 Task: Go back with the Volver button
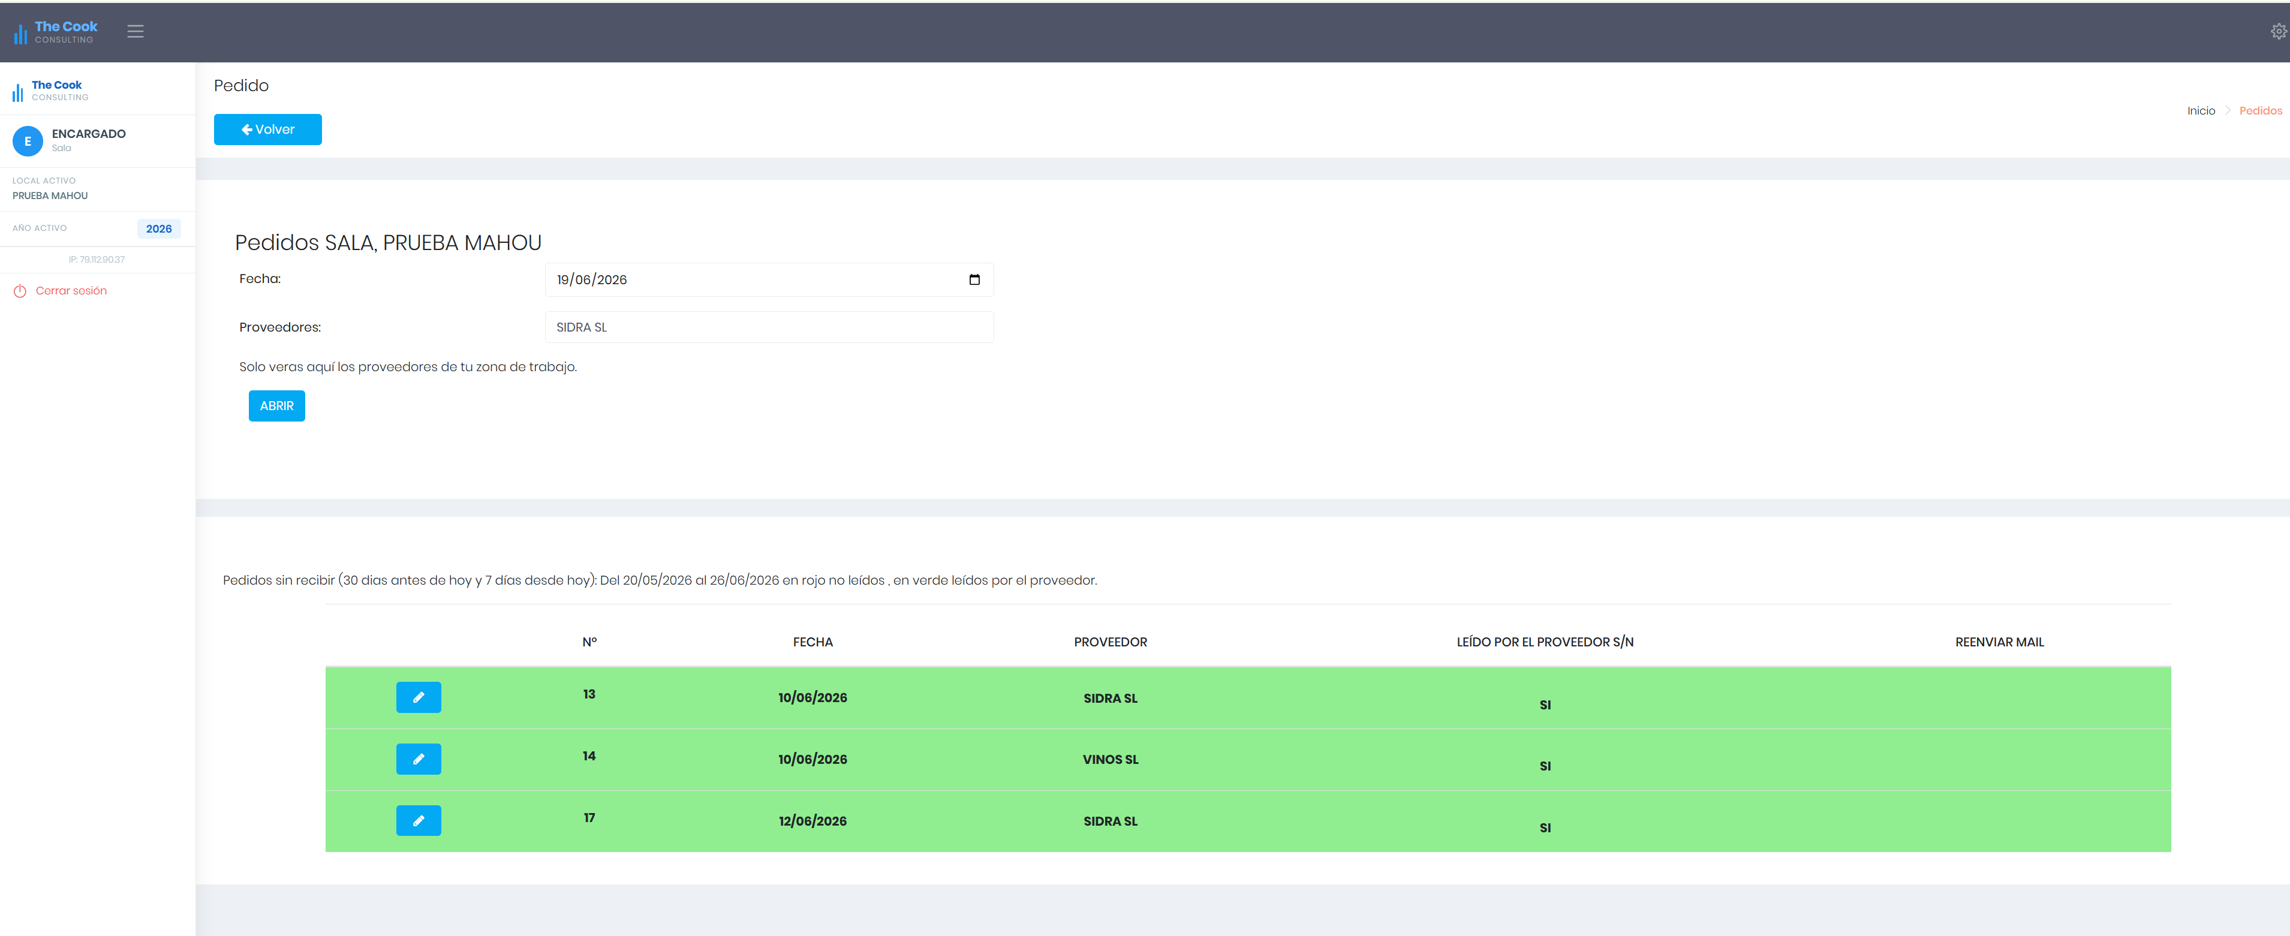tap(267, 130)
